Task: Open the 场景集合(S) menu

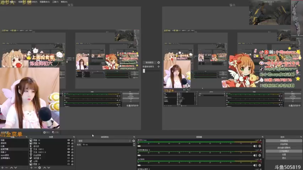Action: 45,2
